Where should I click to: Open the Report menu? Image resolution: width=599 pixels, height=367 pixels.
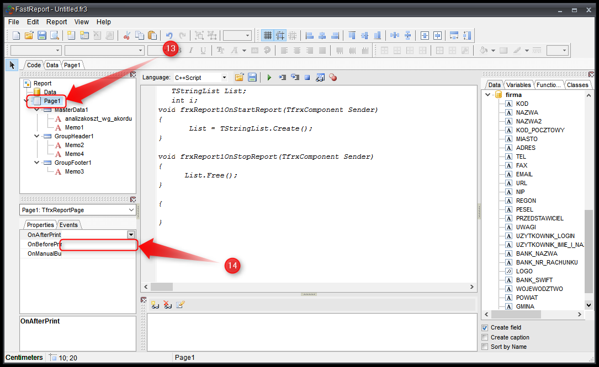click(56, 22)
